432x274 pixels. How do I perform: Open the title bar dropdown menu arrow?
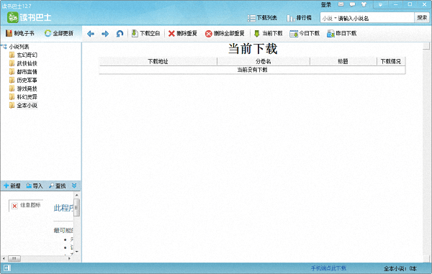(x=380, y=4)
